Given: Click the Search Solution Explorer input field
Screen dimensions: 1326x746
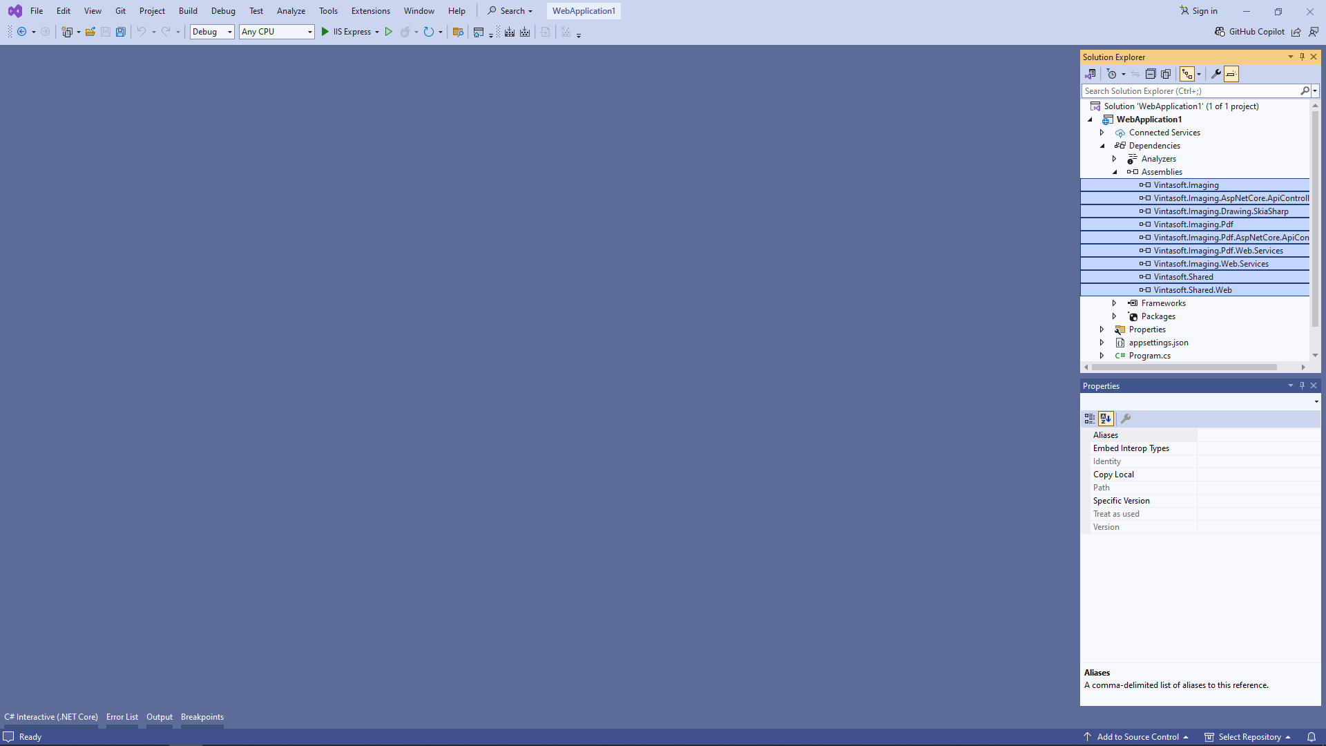Looking at the screenshot, I should [x=1191, y=91].
